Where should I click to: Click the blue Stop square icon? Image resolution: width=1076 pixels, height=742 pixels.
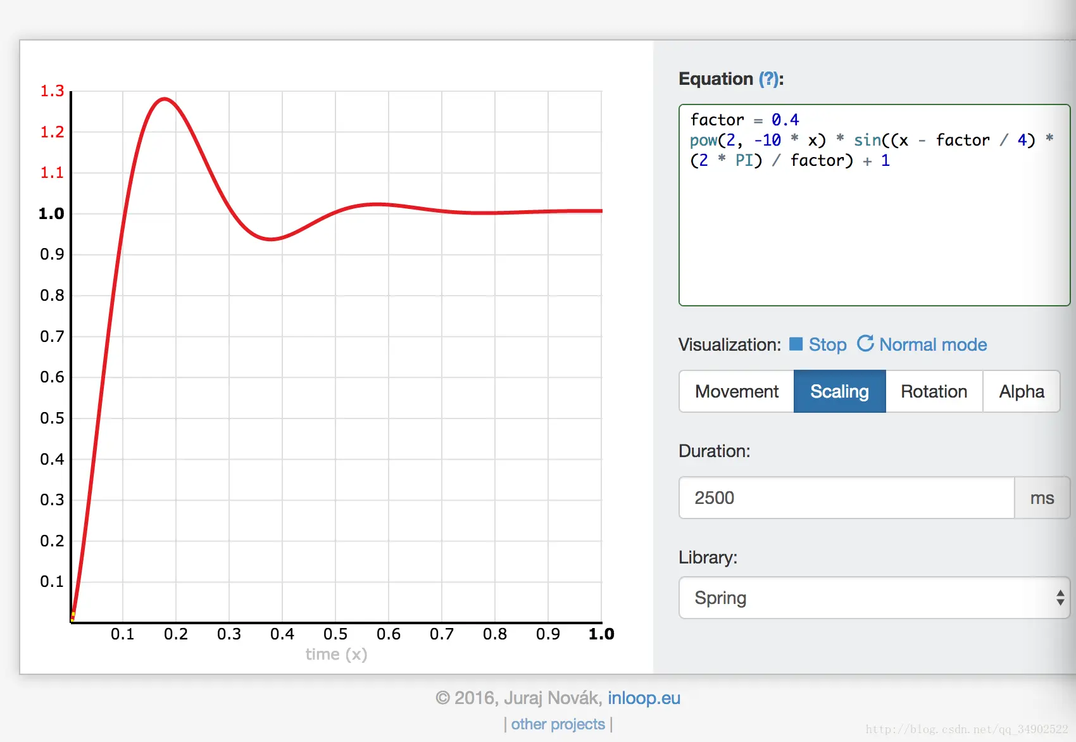pyautogui.click(x=796, y=344)
